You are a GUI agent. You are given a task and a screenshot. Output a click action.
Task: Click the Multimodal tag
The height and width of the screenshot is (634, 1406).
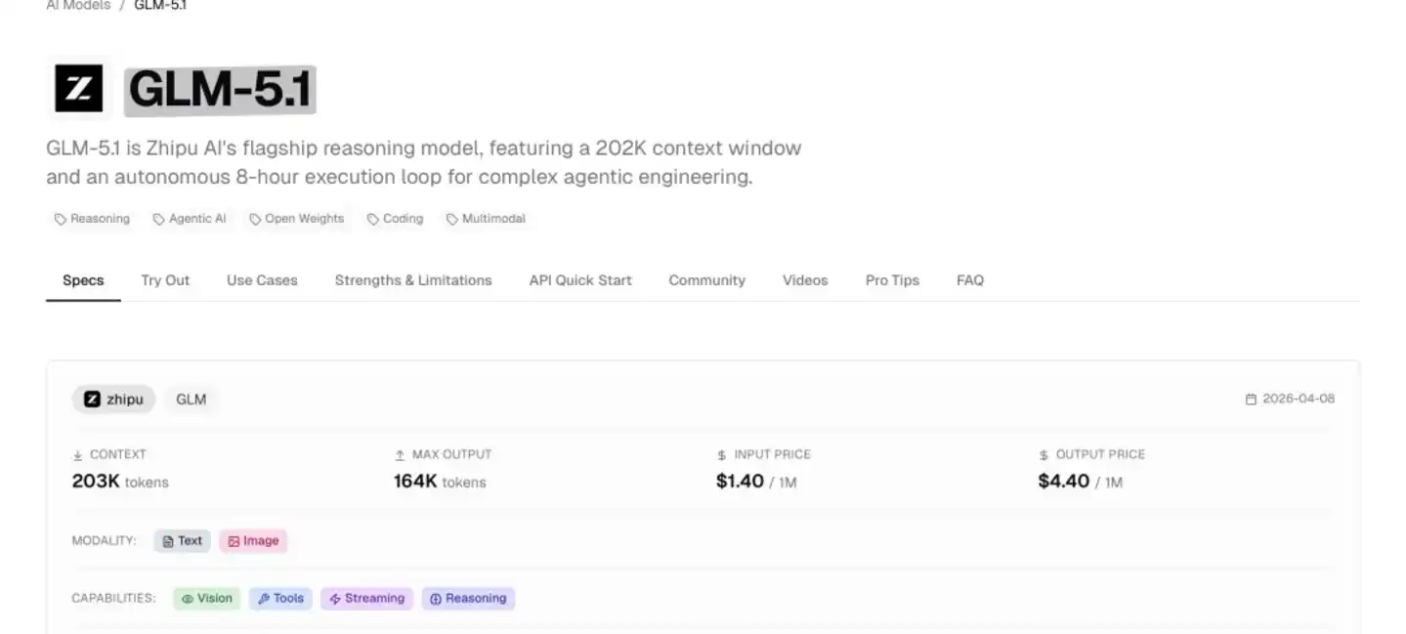pos(486,219)
